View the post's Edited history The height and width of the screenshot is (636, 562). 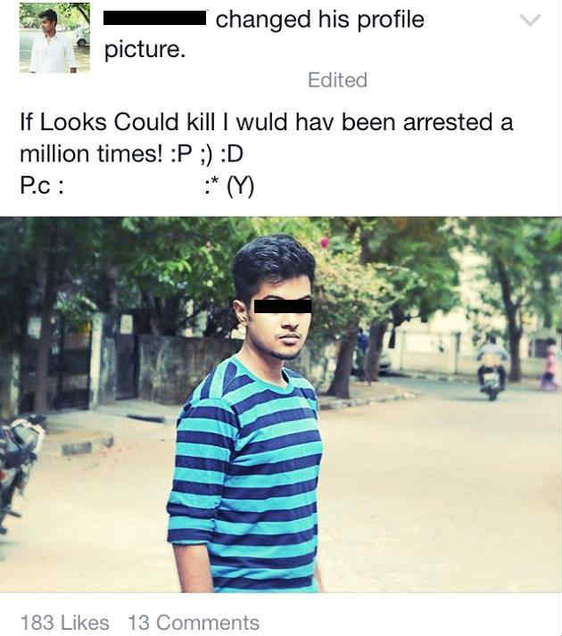click(337, 80)
